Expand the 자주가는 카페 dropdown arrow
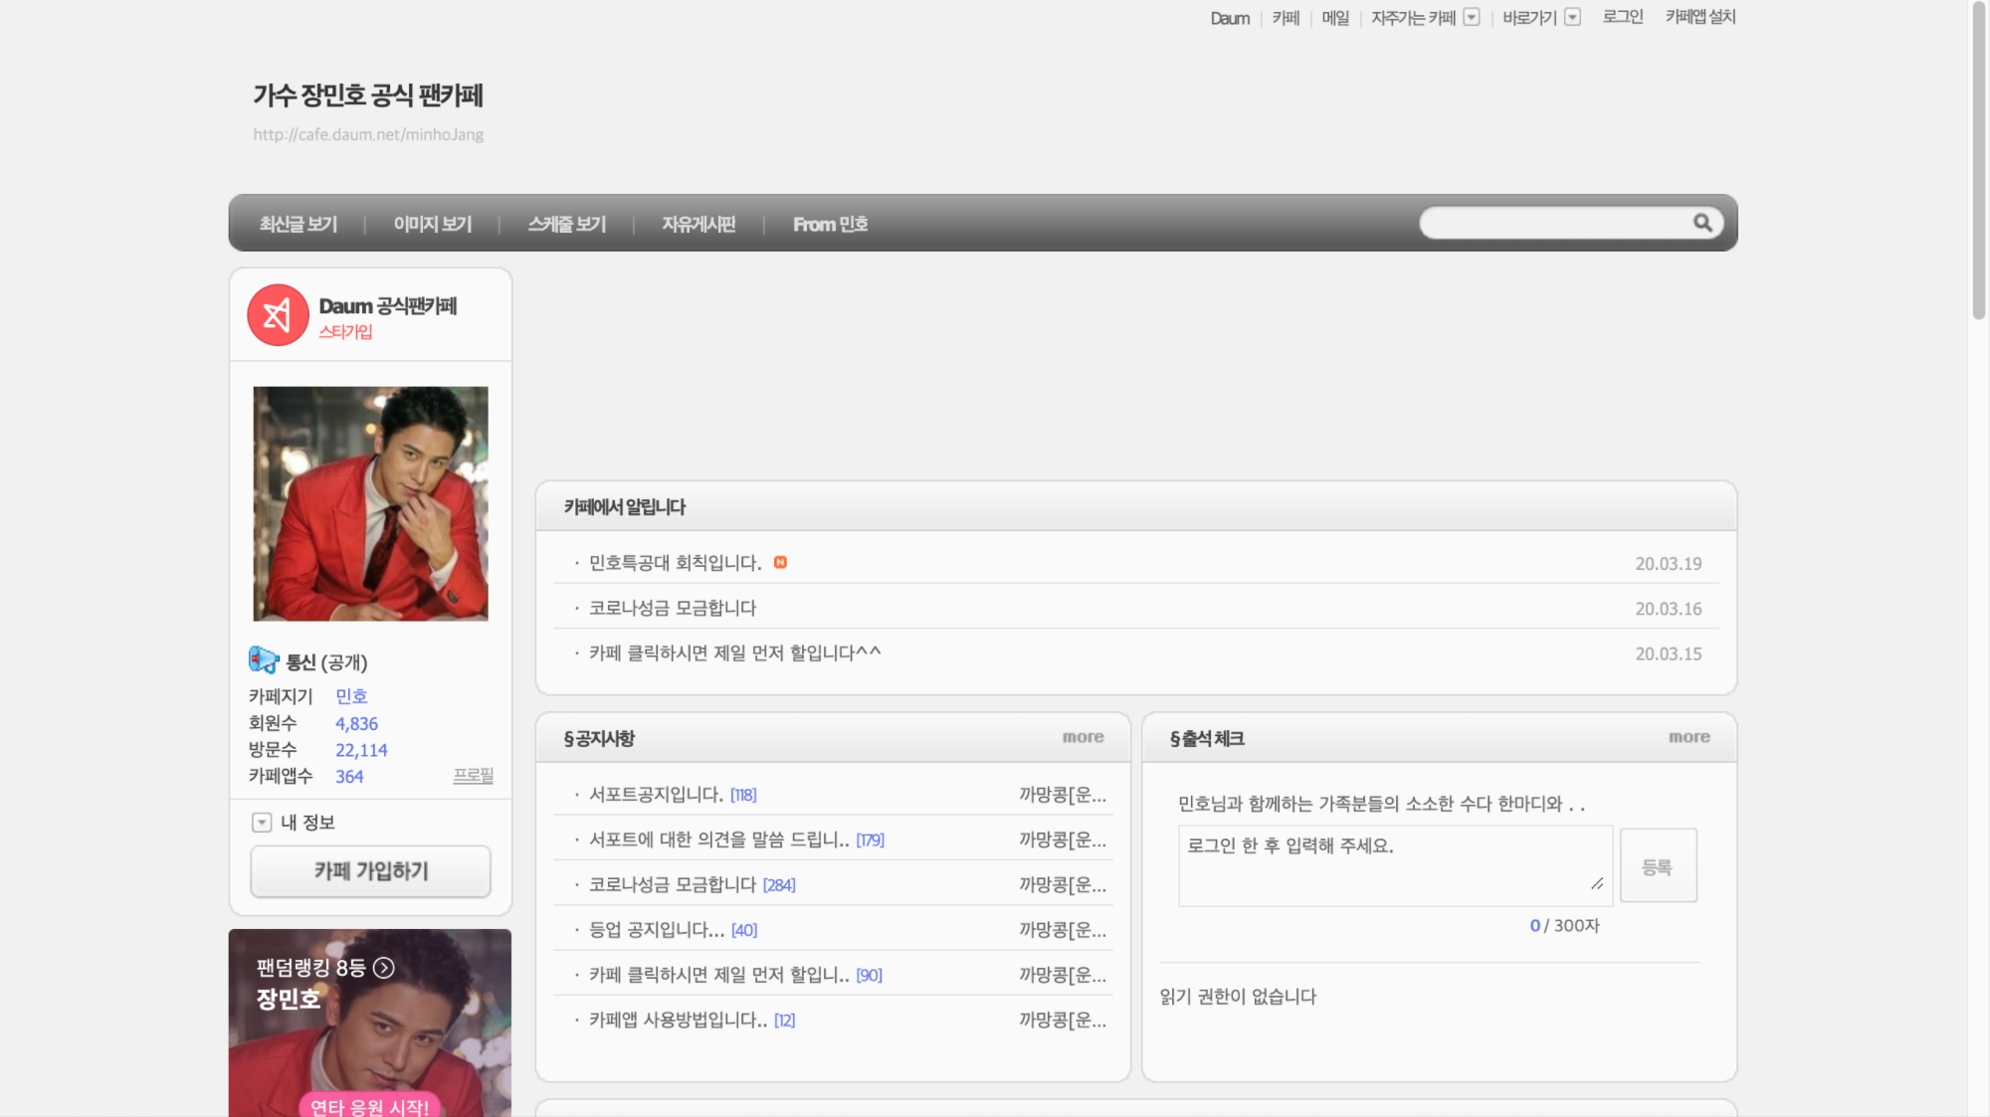Image resolution: width=1990 pixels, height=1117 pixels. pyautogui.click(x=1472, y=17)
